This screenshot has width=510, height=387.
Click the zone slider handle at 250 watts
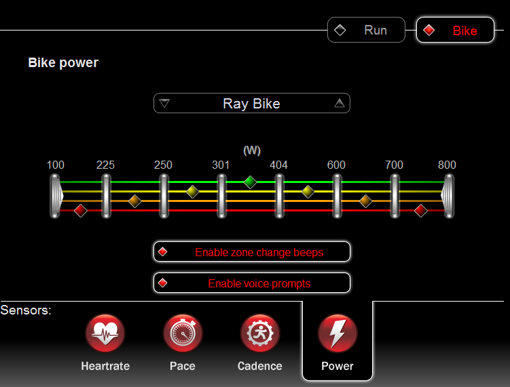click(x=164, y=196)
